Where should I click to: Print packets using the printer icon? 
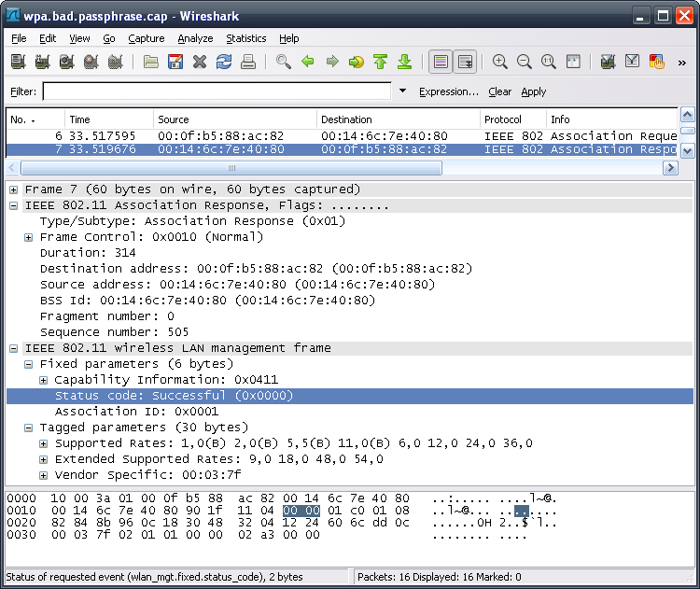pos(248,62)
